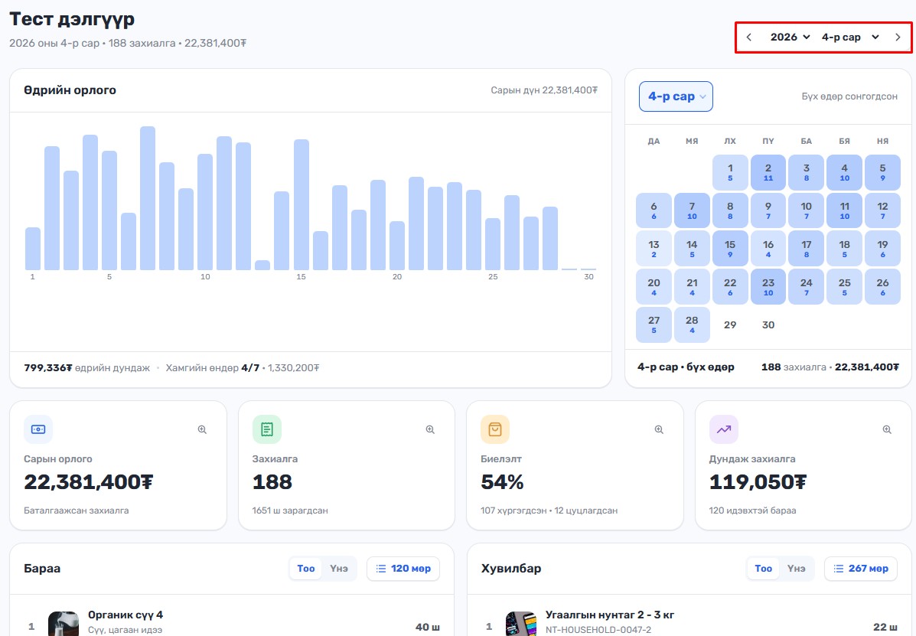Viewport: 916px width, 636px height.
Task: Open the 120 мөр list button
Action: (x=403, y=569)
